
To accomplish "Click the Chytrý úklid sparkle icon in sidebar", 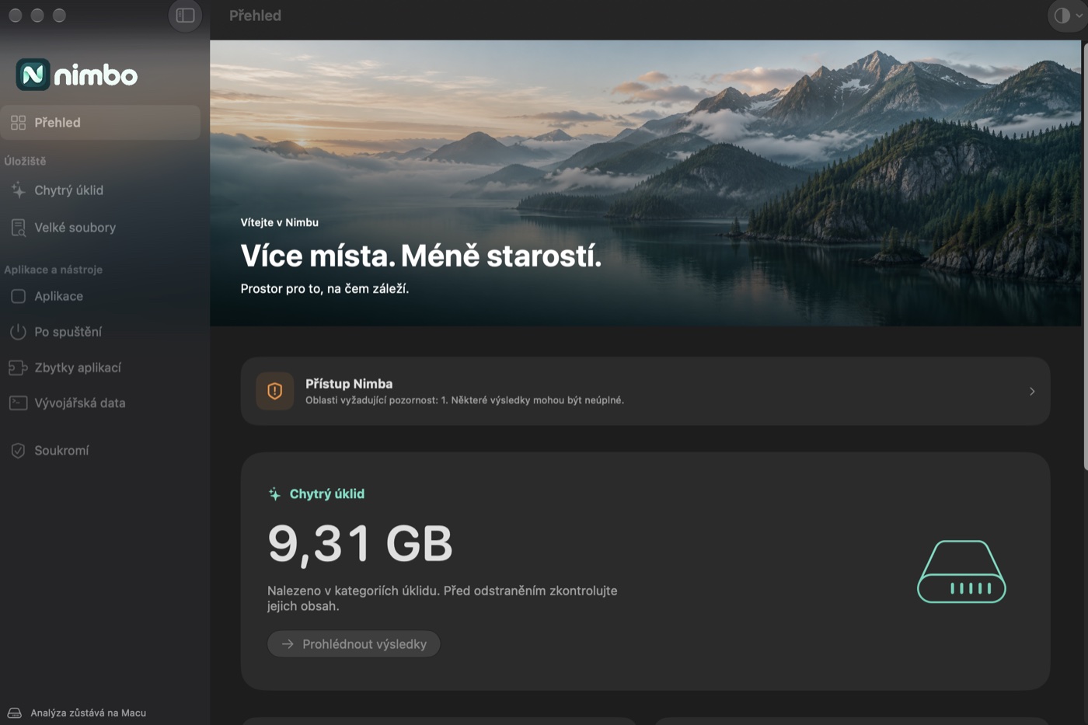I will [18, 190].
